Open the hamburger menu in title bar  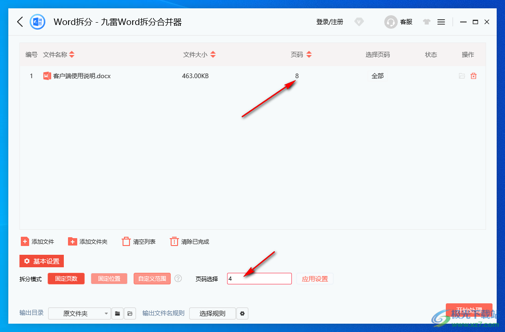pyautogui.click(x=441, y=21)
